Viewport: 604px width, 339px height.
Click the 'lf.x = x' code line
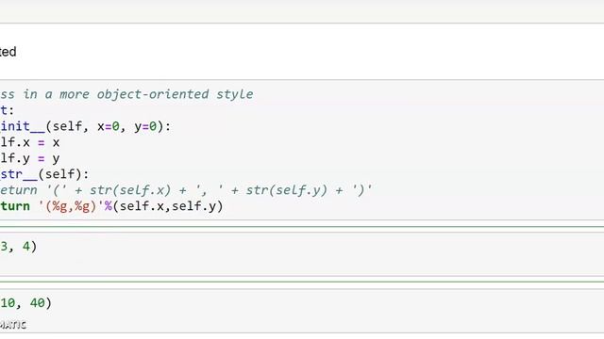click(29, 142)
